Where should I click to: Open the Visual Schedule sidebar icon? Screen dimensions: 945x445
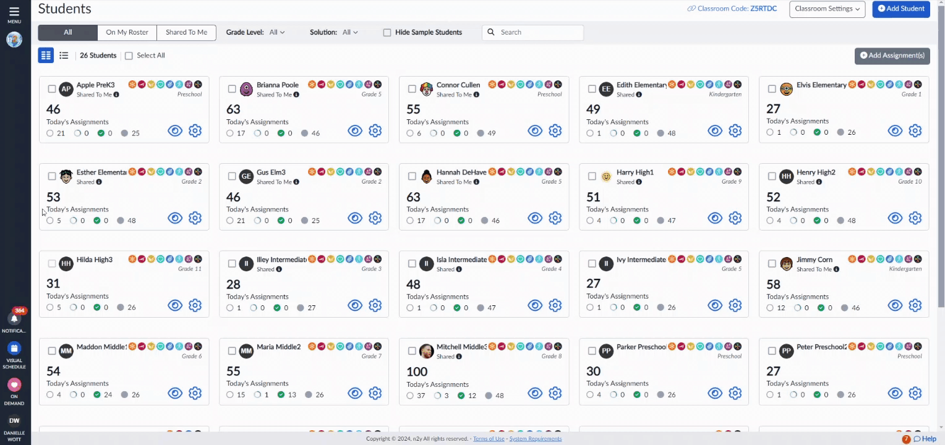(x=14, y=349)
